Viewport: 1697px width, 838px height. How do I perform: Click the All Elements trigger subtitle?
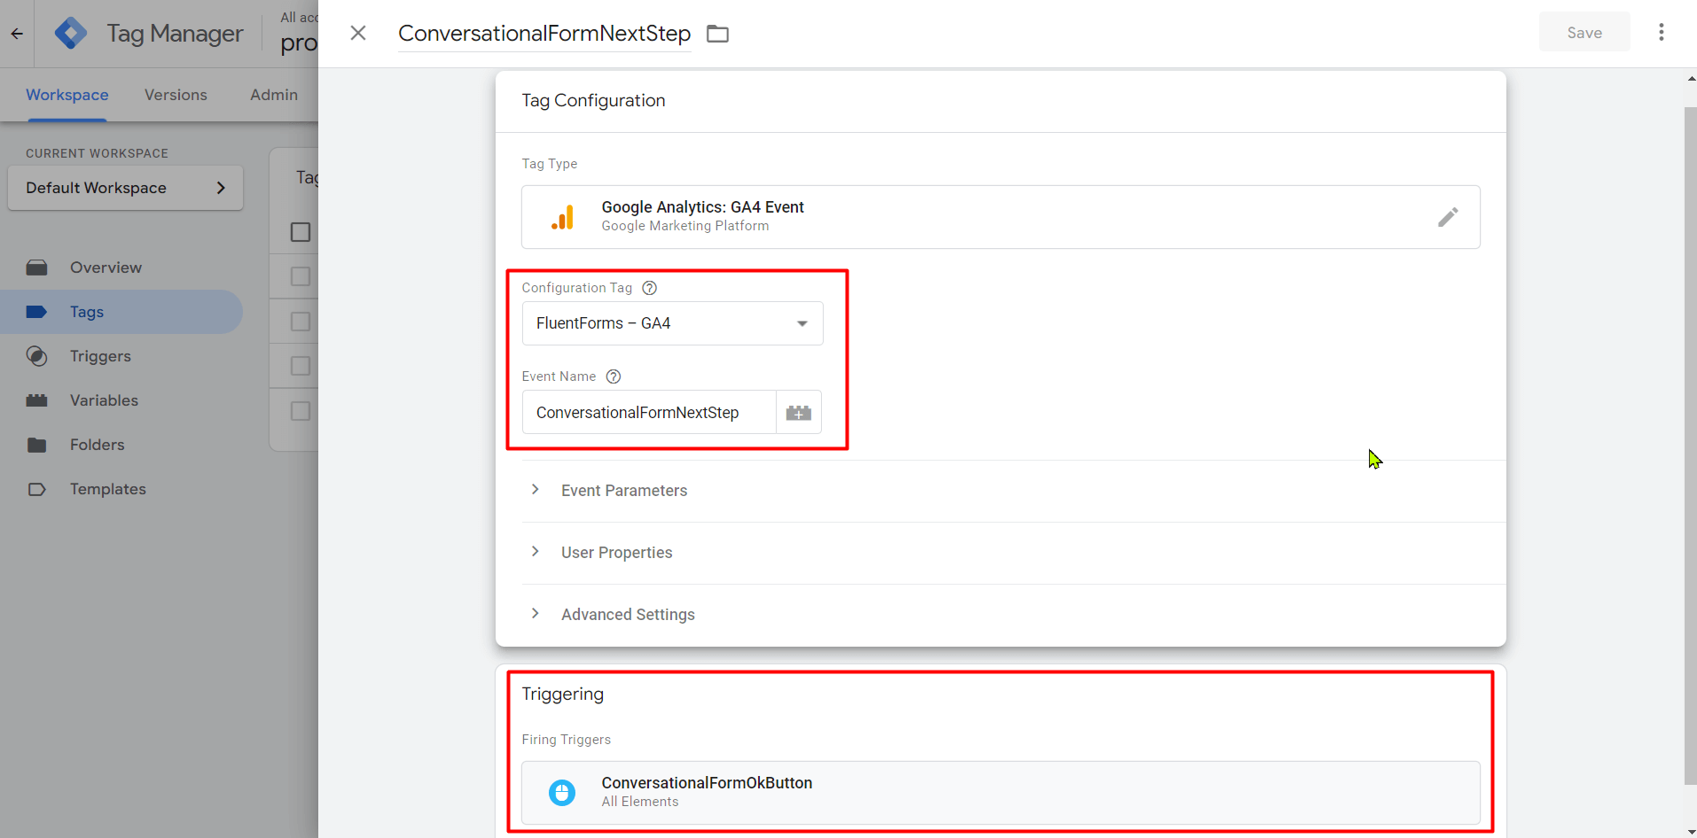[x=639, y=802]
